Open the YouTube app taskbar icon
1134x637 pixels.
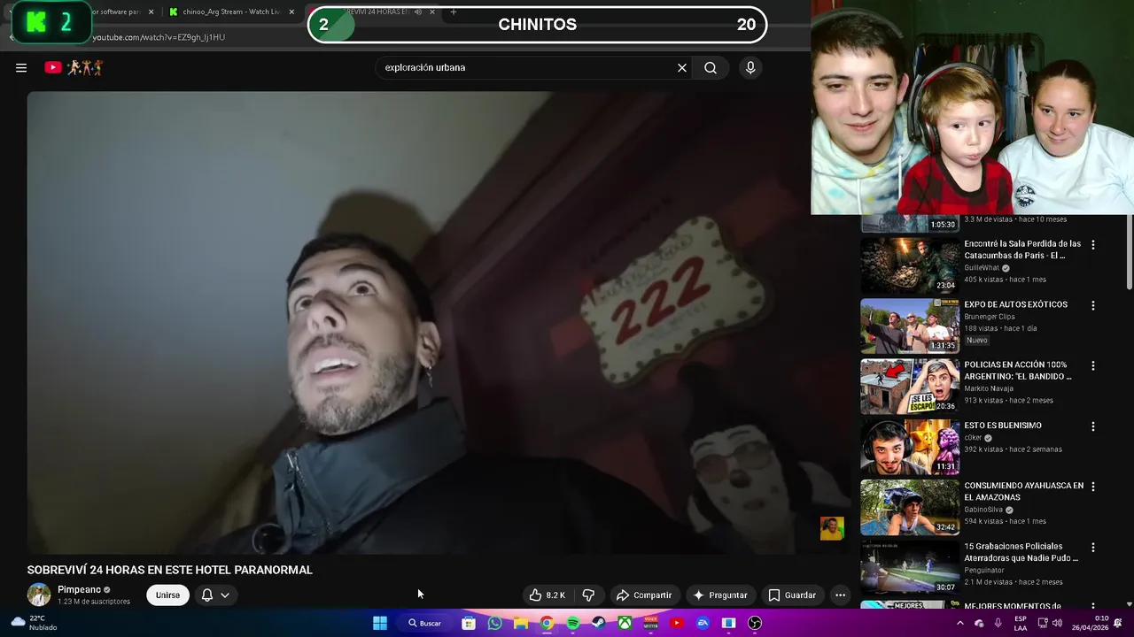pos(677,623)
